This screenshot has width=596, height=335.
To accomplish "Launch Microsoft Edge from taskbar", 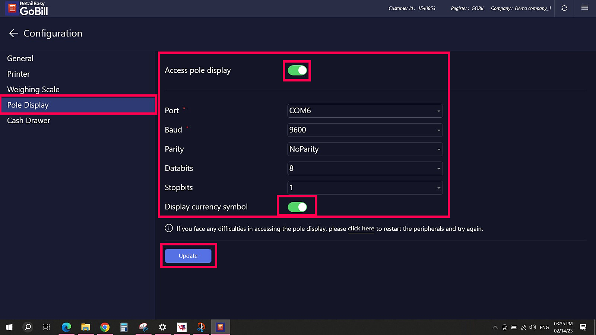I will [x=66, y=327].
